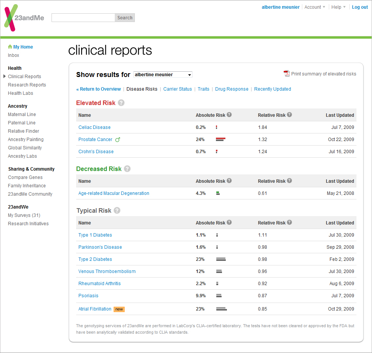Viewport: 372px width, 353px height.
Task: Open Paternal Line in the sidebar
Action: click(22, 123)
